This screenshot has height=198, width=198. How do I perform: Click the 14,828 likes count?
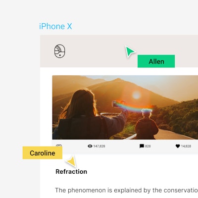tap(186, 146)
